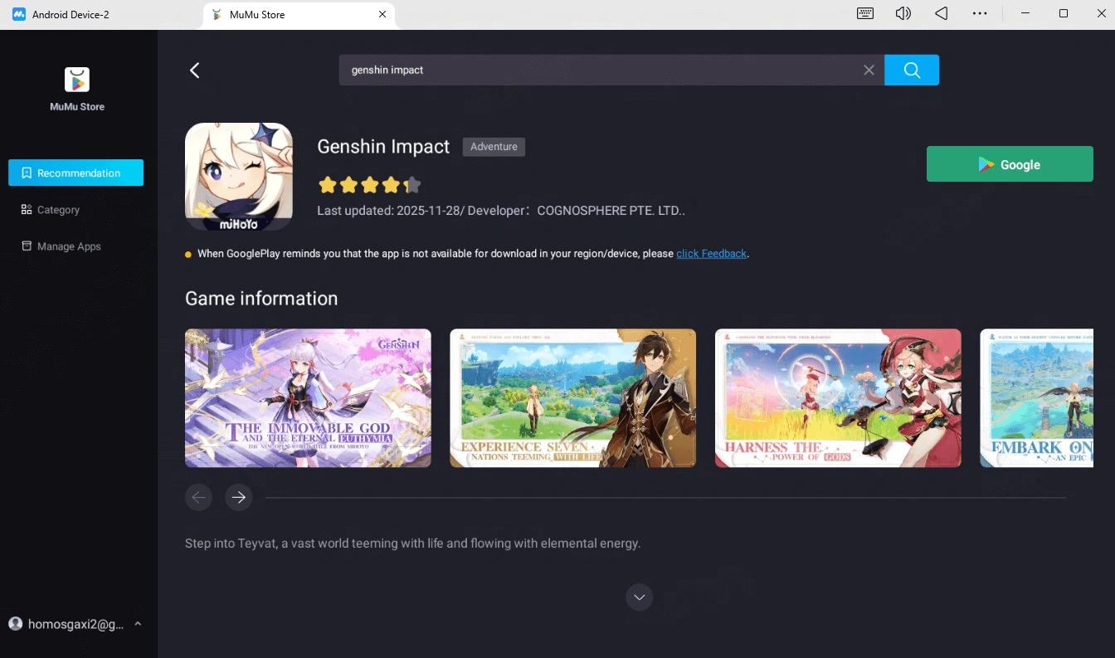
Task: Select Manage Apps in sidebar
Action: click(x=69, y=246)
